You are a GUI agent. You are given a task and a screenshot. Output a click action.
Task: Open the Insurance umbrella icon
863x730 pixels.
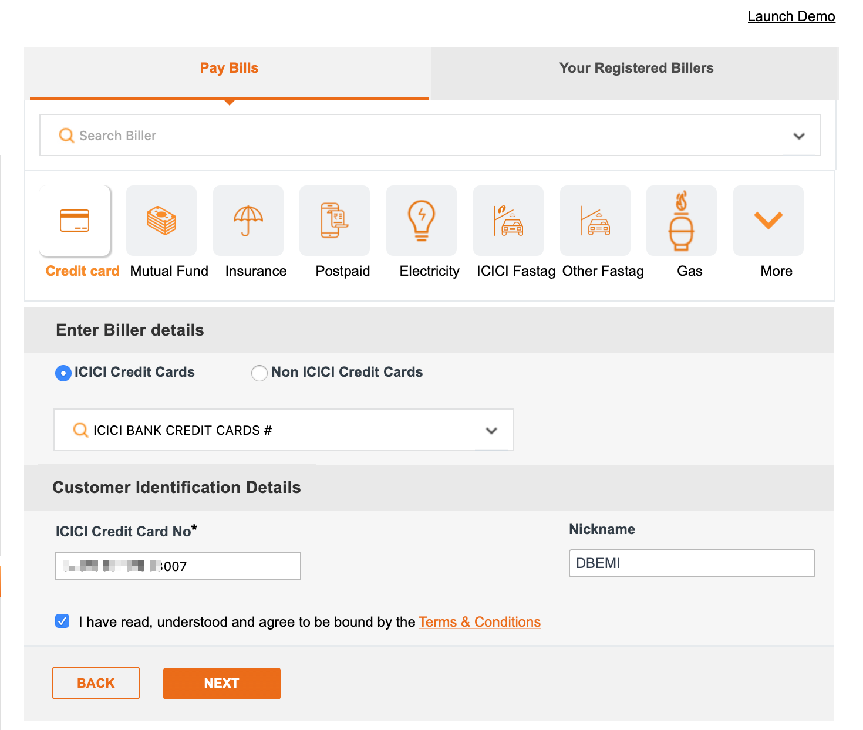[x=248, y=221]
